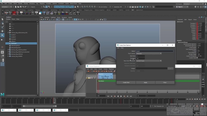Click the shot Name input field
Image resolution: width=207 pixels, height=116 pixels.
(154, 51)
